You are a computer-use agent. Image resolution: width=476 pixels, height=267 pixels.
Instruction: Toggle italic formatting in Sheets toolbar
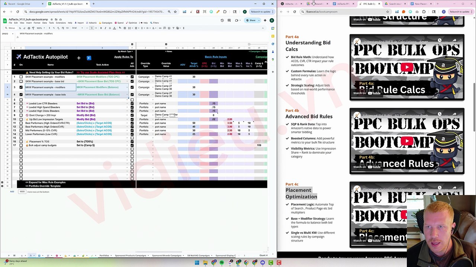(105, 28)
